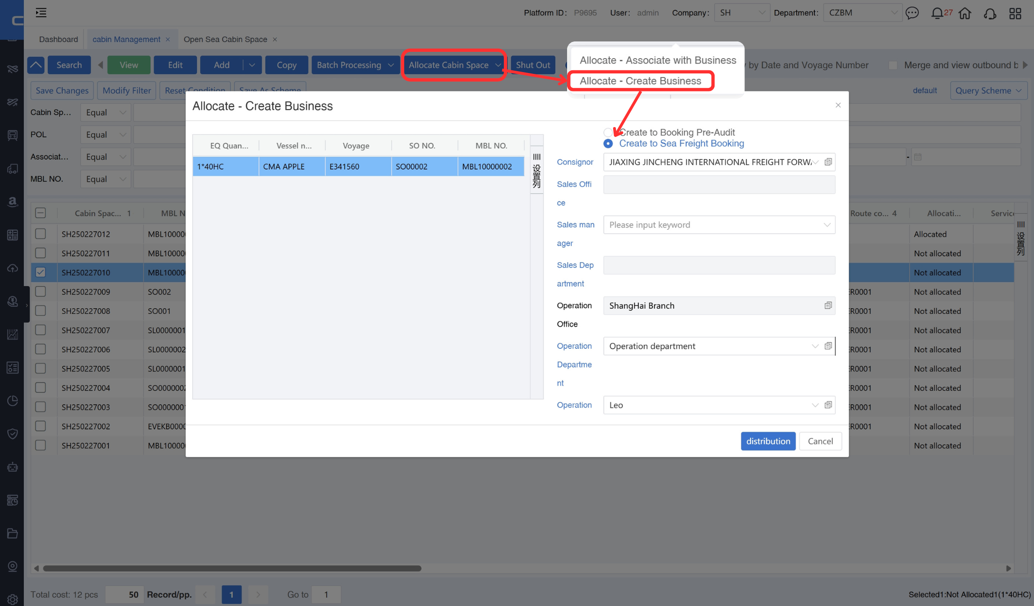Open the checklist sidebar icon

[13, 368]
